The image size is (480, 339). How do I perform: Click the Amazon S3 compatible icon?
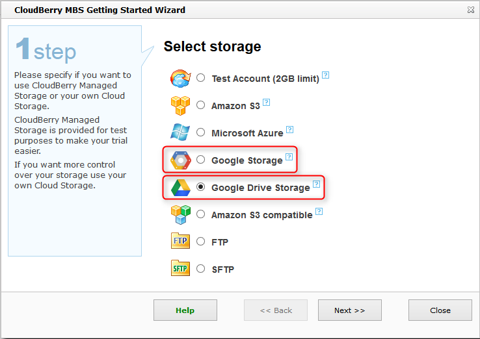180,214
